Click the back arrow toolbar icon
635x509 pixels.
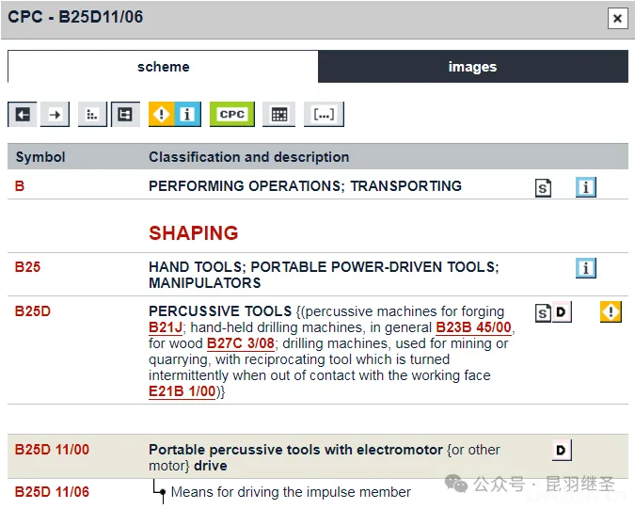(x=23, y=114)
